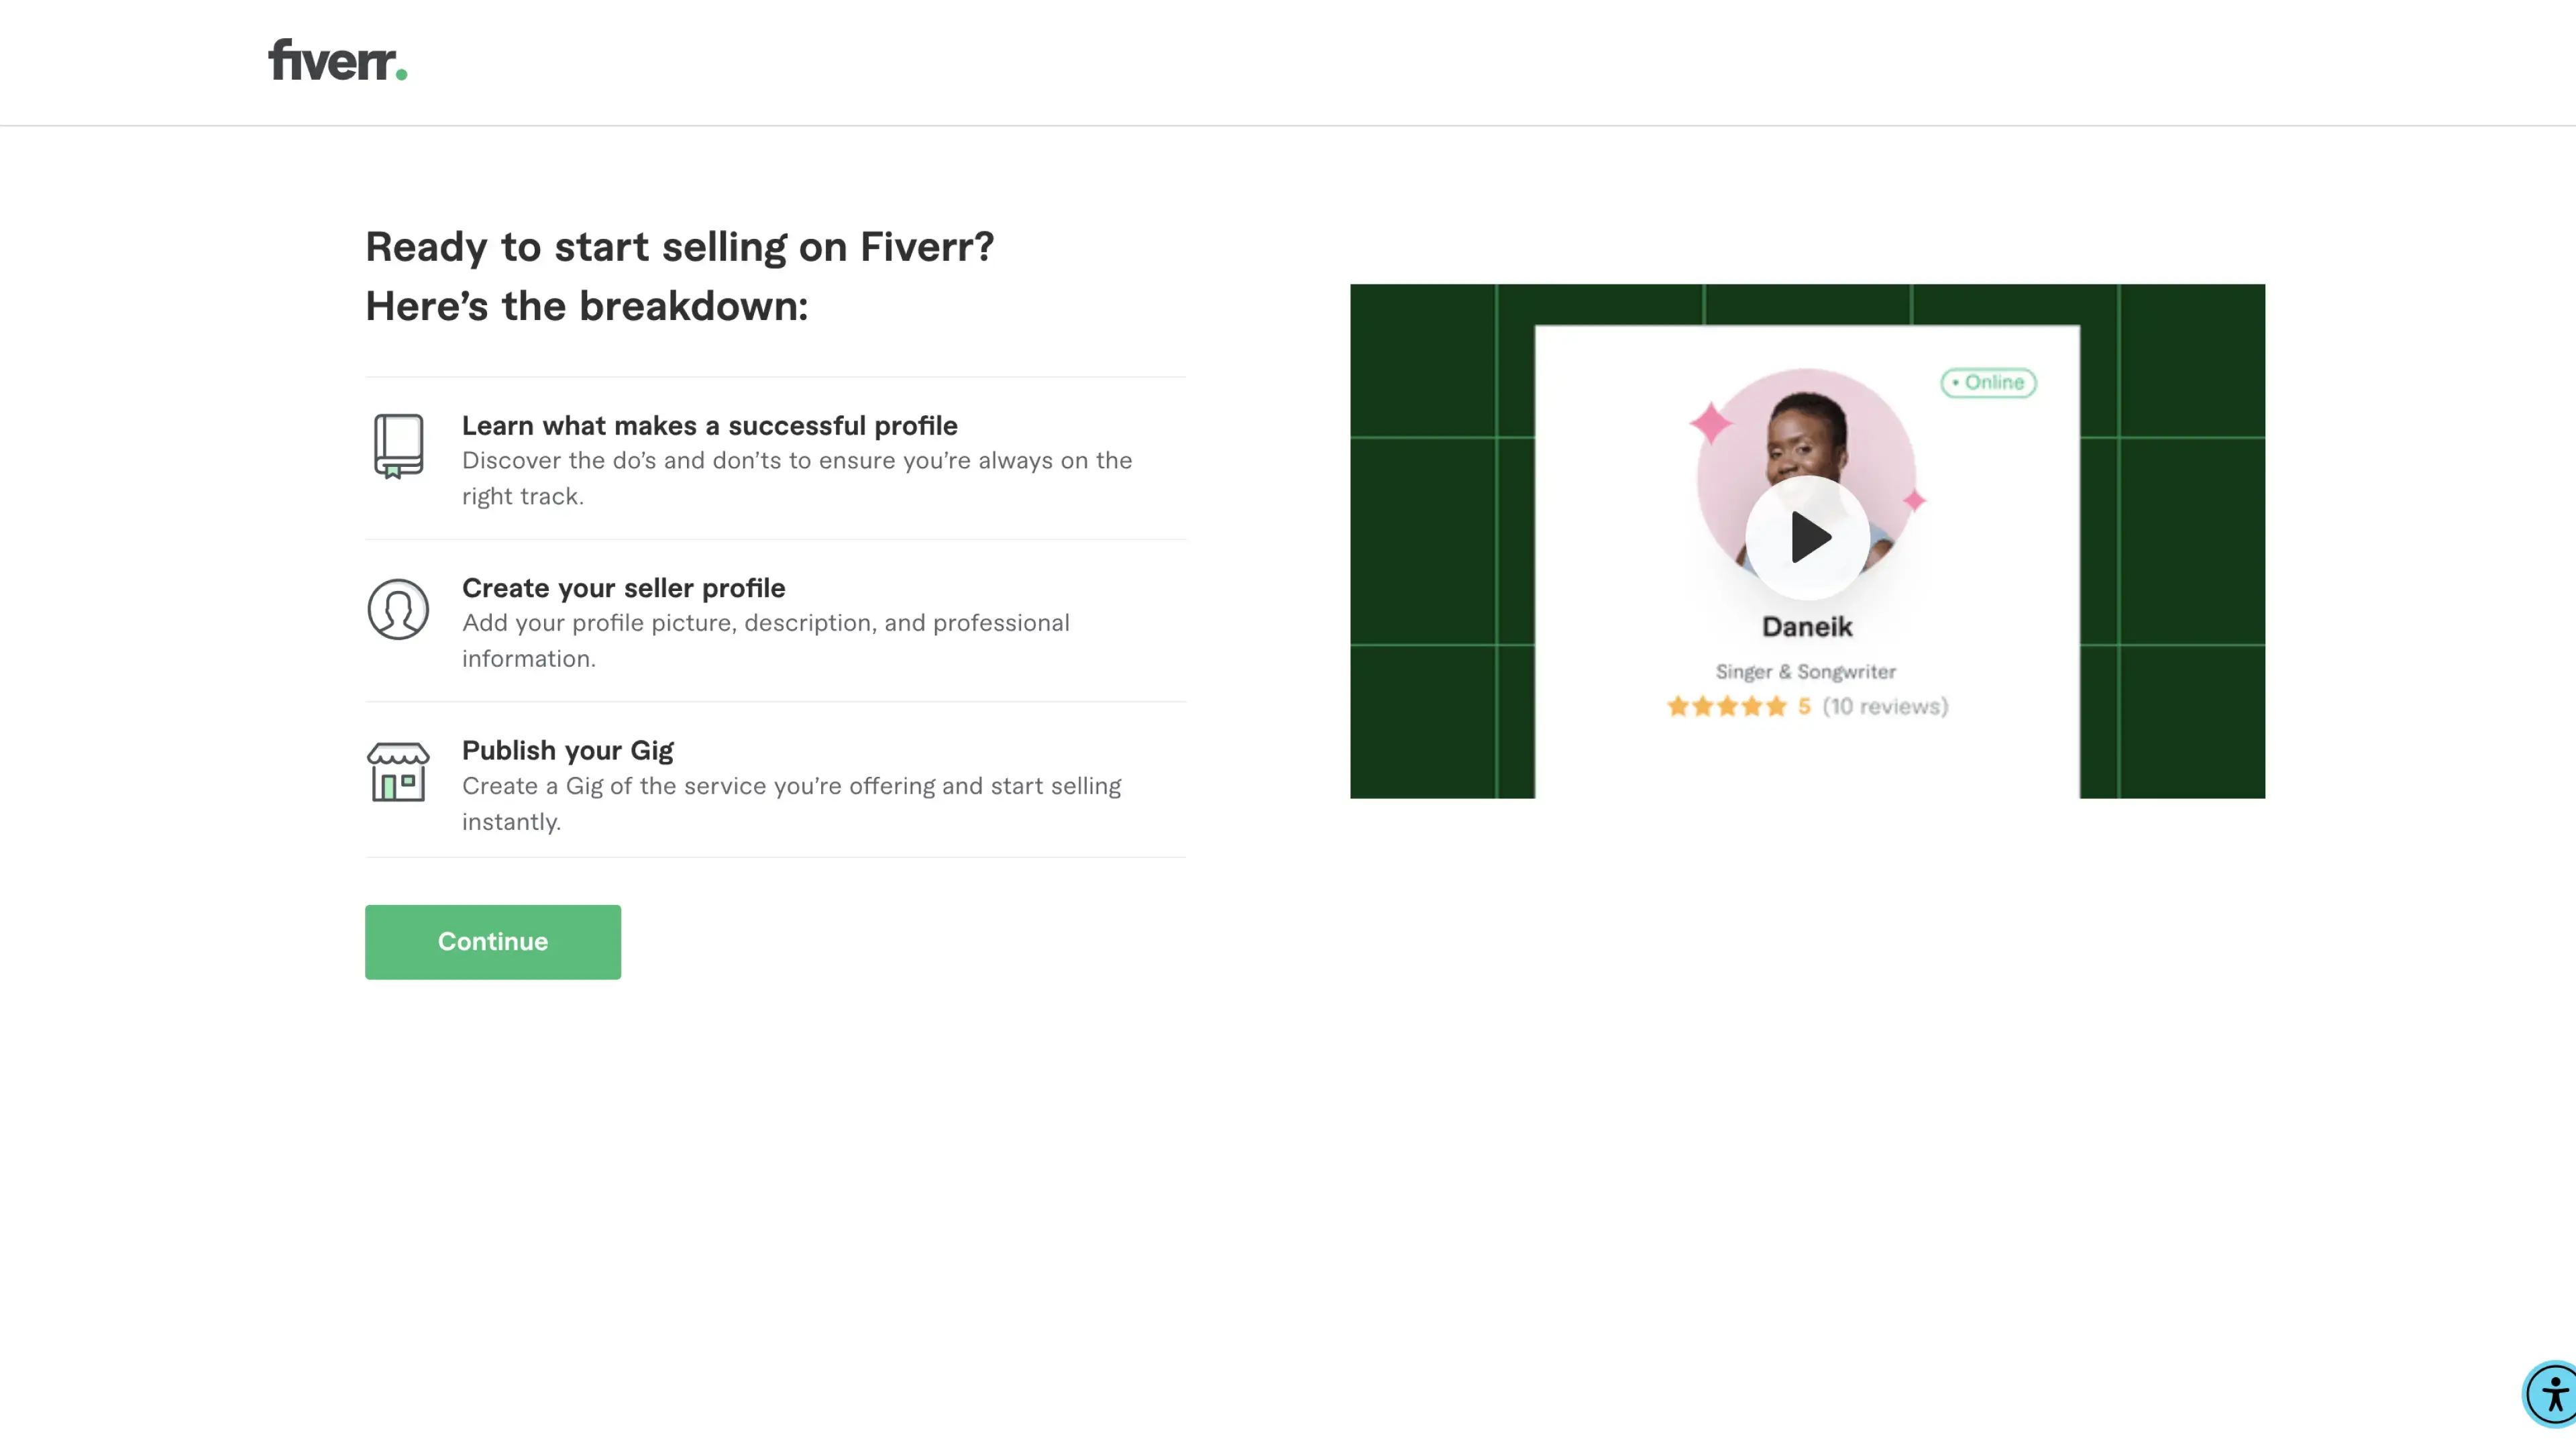This screenshot has width=2576, height=1449.
Task: Click the "(10 reviews)" text in the video
Action: tap(1884, 707)
